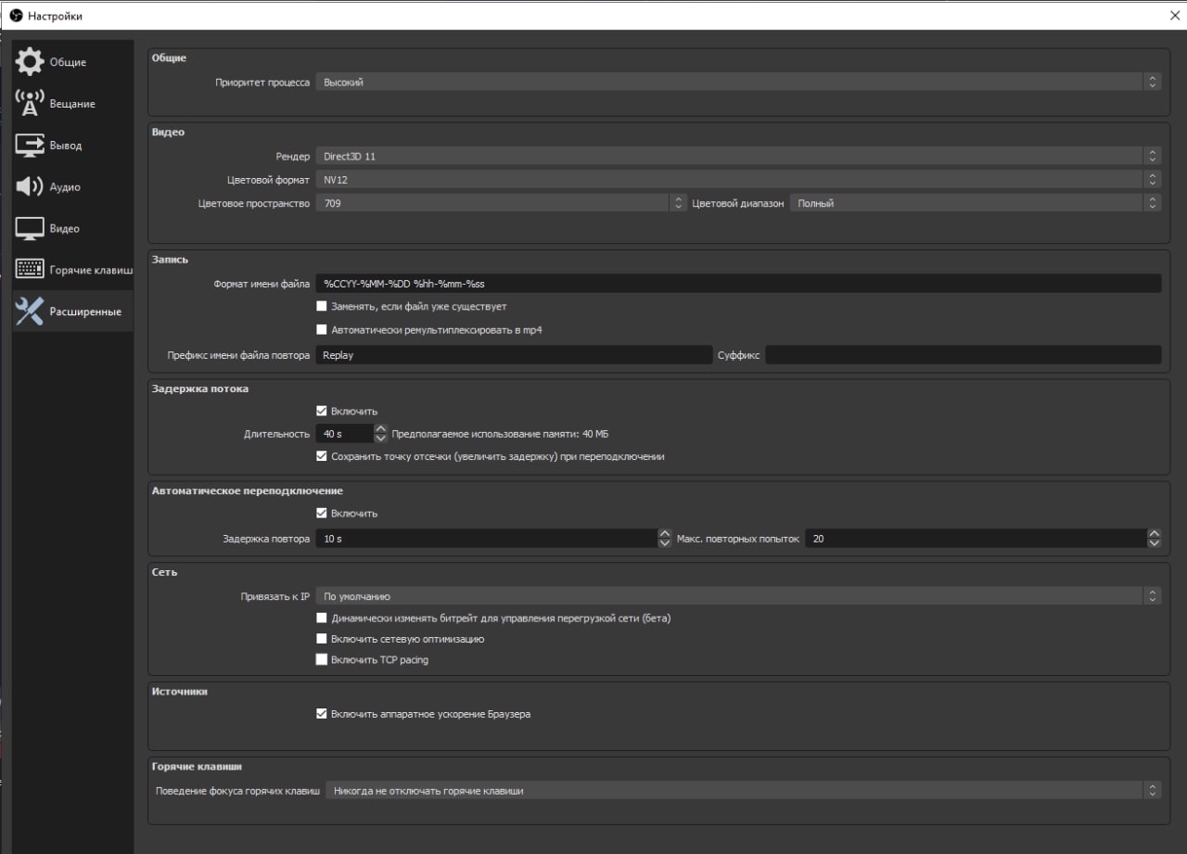
Task: Decrease Задержка повтора with down arrow
Action: [664, 543]
